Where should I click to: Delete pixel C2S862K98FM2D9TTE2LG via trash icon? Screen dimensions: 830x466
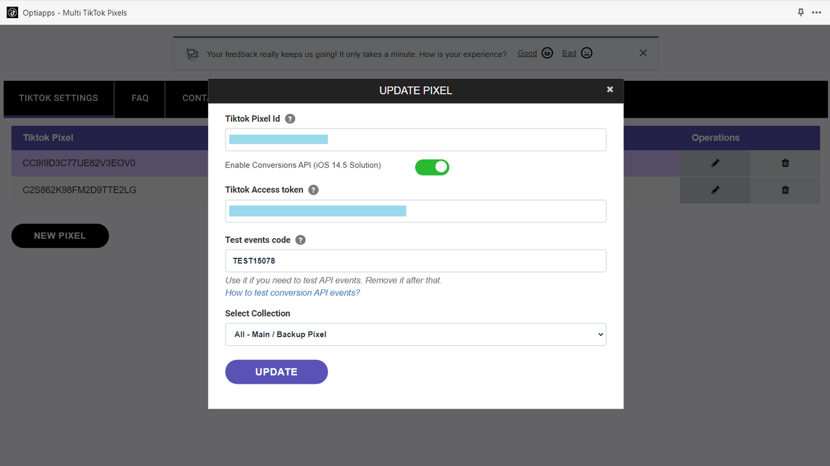tap(785, 190)
